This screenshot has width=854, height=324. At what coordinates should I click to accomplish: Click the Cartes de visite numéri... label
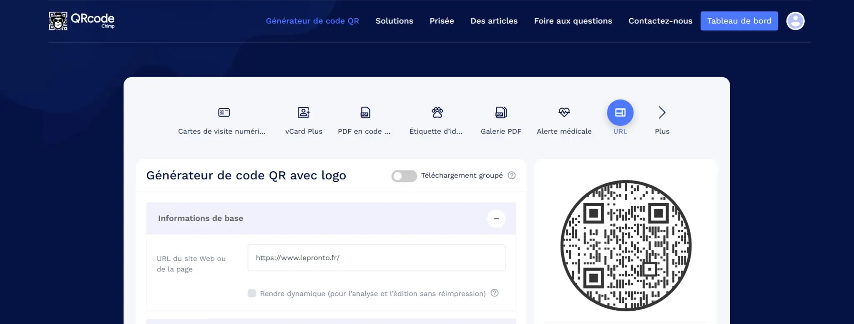click(x=222, y=131)
